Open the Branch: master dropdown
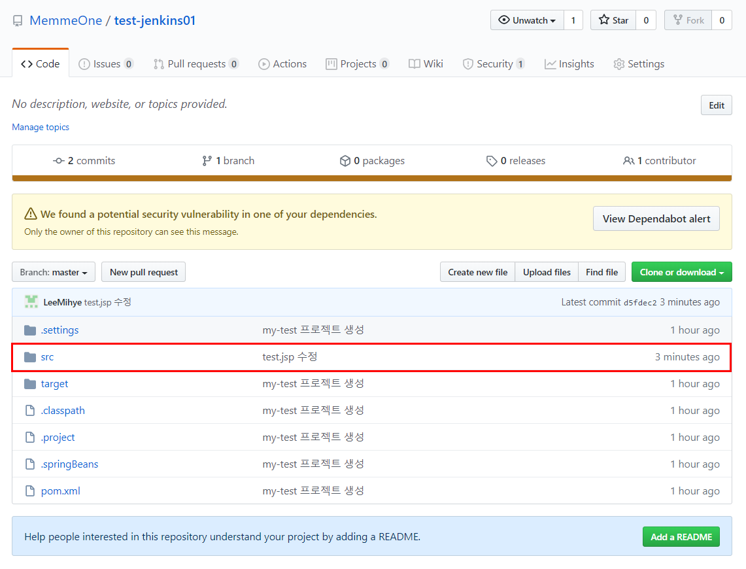746x569 pixels. (x=54, y=272)
